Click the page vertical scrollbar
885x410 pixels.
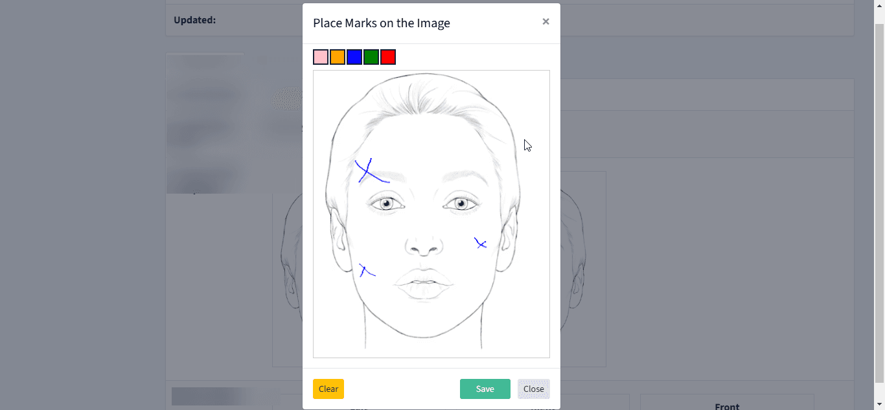point(879,205)
